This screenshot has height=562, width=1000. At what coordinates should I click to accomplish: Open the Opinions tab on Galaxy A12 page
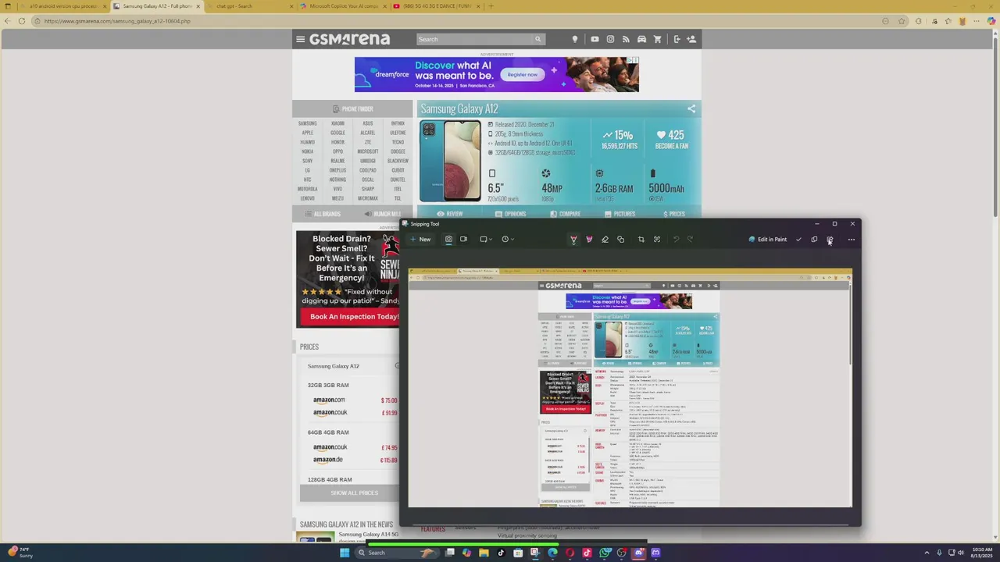pos(509,213)
